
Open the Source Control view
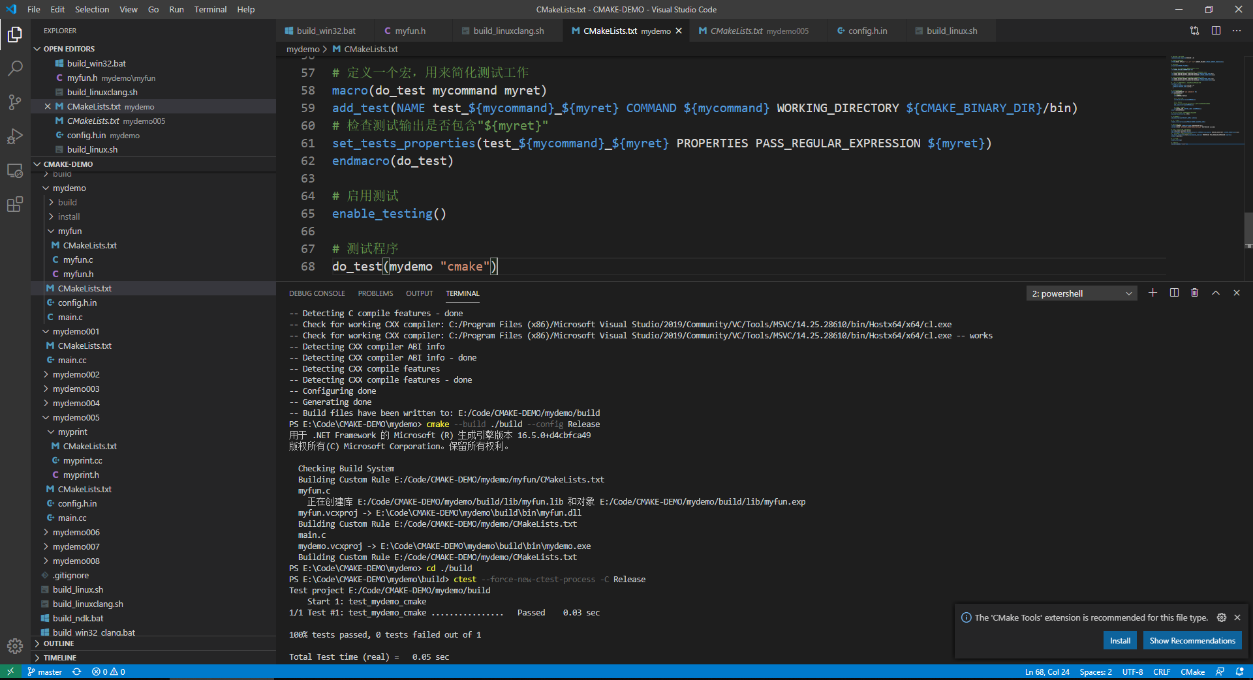(x=14, y=102)
